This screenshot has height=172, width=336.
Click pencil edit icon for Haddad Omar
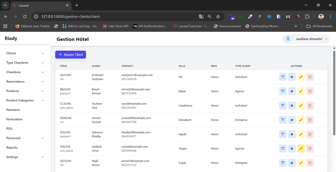pyautogui.click(x=301, y=149)
